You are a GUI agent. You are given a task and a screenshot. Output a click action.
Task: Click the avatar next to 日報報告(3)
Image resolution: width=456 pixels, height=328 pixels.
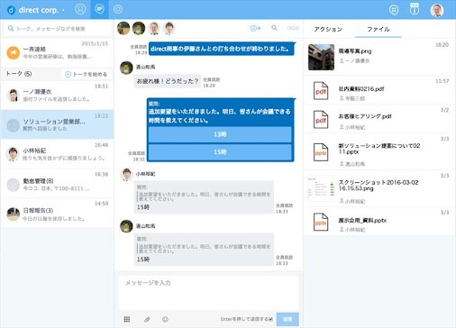coord(13,214)
